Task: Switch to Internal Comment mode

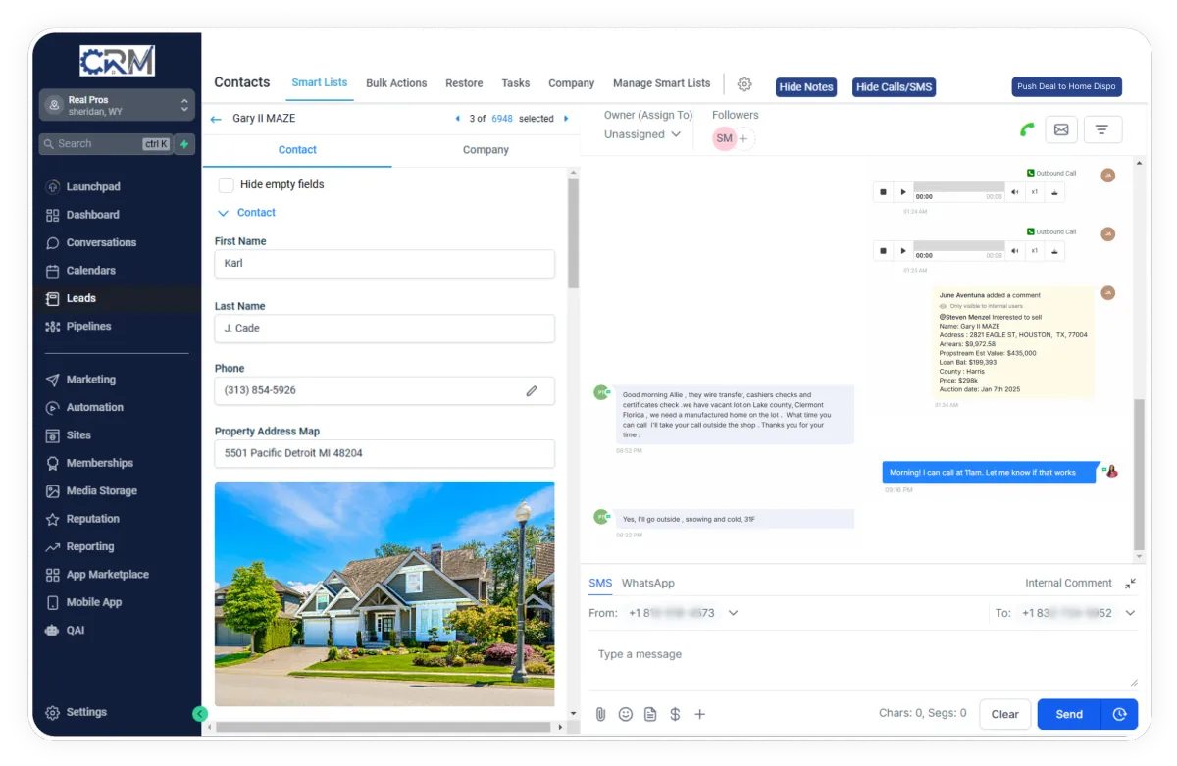Action: pyautogui.click(x=1068, y=583)
